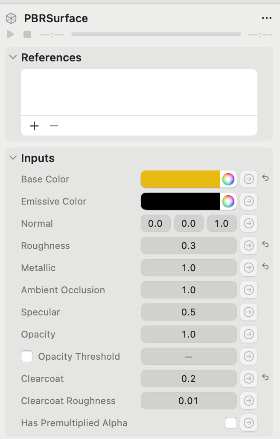The height and width of the screenshot is (439, 280).
Task: Click the PBRSurface node cube icon
Action: coord(11,18)
